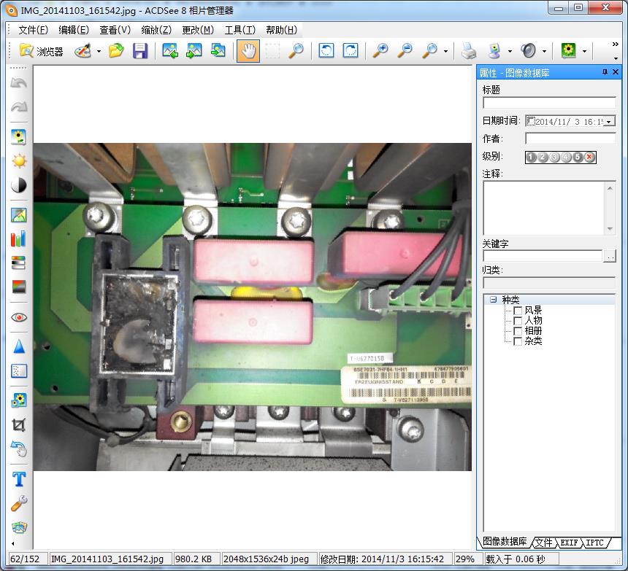
Task: Rotate image clockwise icon
Action: [x=351, y=51]
